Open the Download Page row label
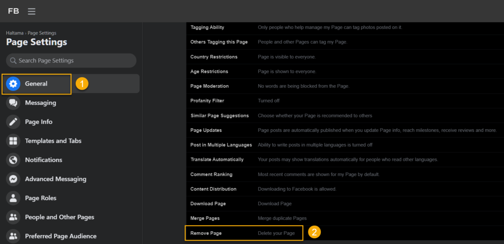The image size is (504, 244). pyautogui.click(x=208, y=204)
